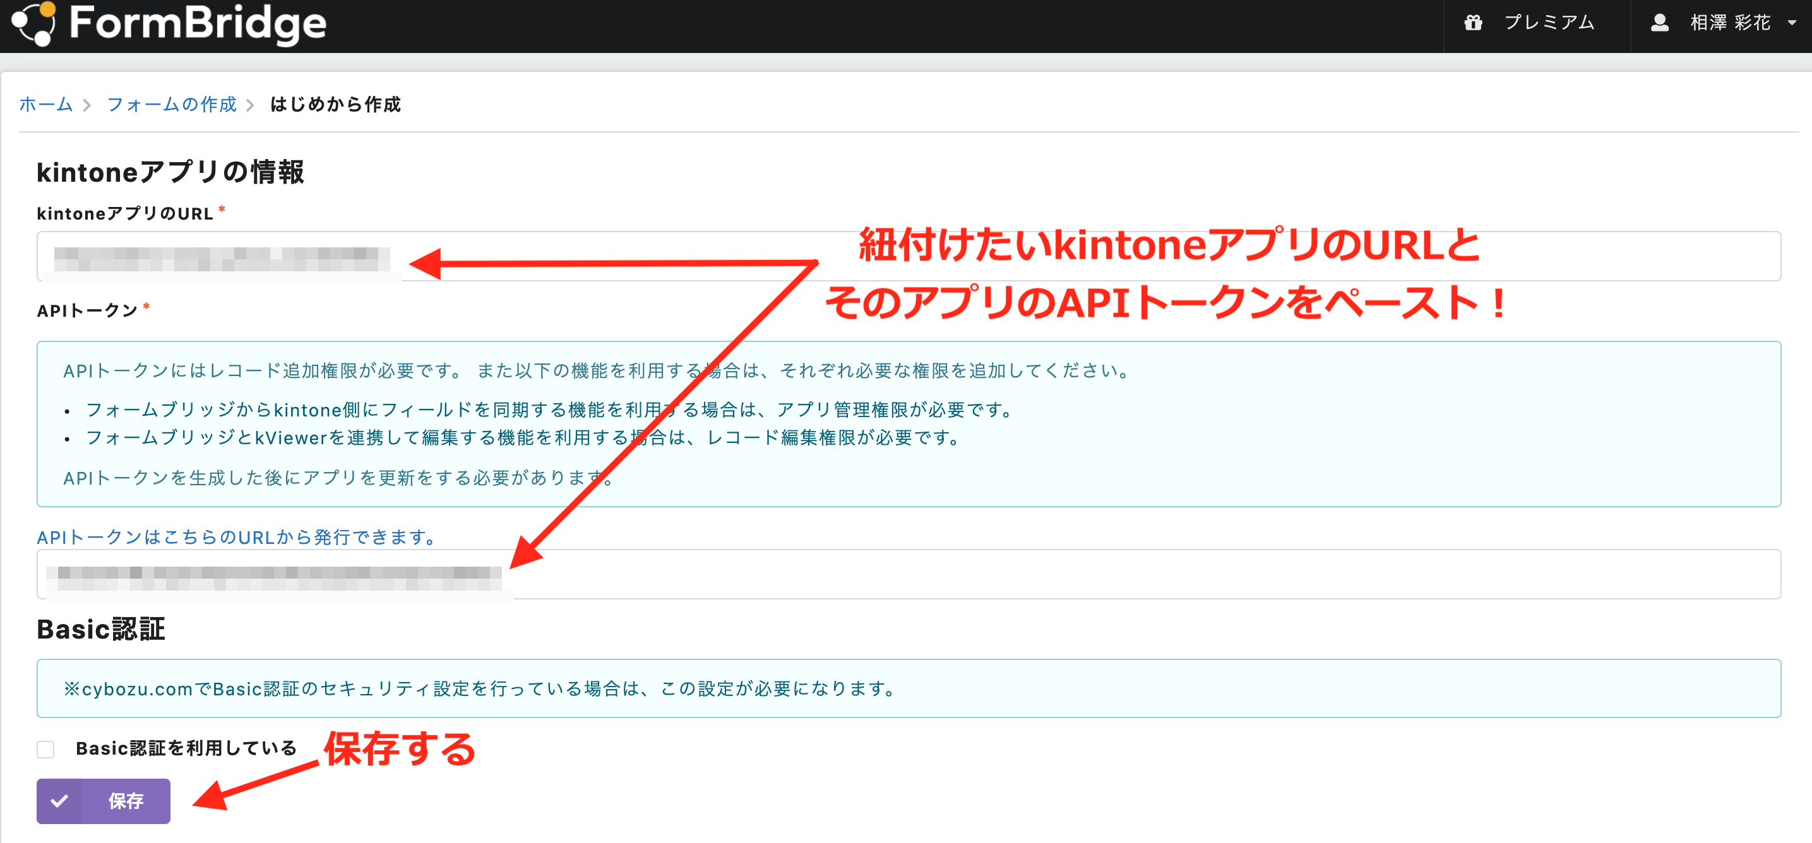Click the FormBridge logo icon
Viewport: 1812px width, 843px height.
coord(33,23)
